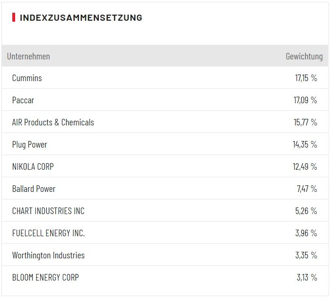
Task: Click Worthington Industries company name
Action: [x=48, y=255]
